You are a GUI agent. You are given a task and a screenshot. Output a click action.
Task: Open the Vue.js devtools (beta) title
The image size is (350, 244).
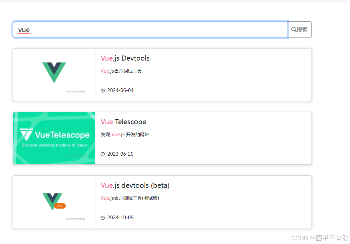(x=135, y=185)
